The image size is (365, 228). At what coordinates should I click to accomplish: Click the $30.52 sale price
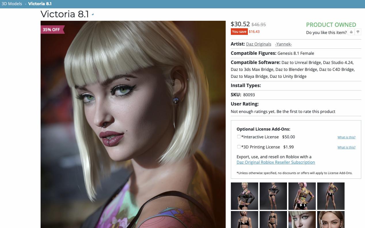pos(240,24)
